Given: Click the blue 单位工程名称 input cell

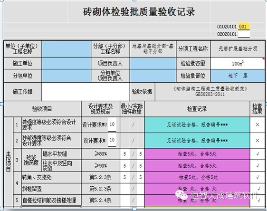Looking at the screenshot, I should point(66,49).
